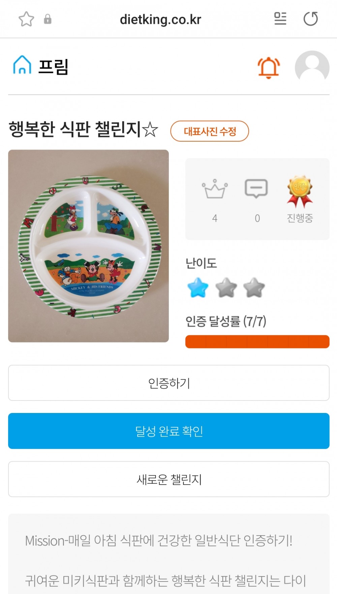Click the padlock site security icon
The width and height of the screenshot is (337, 594).
tap(48, 19)
